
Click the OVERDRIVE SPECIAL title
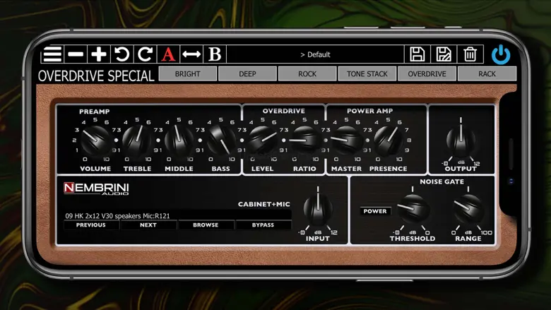point(96,76)
